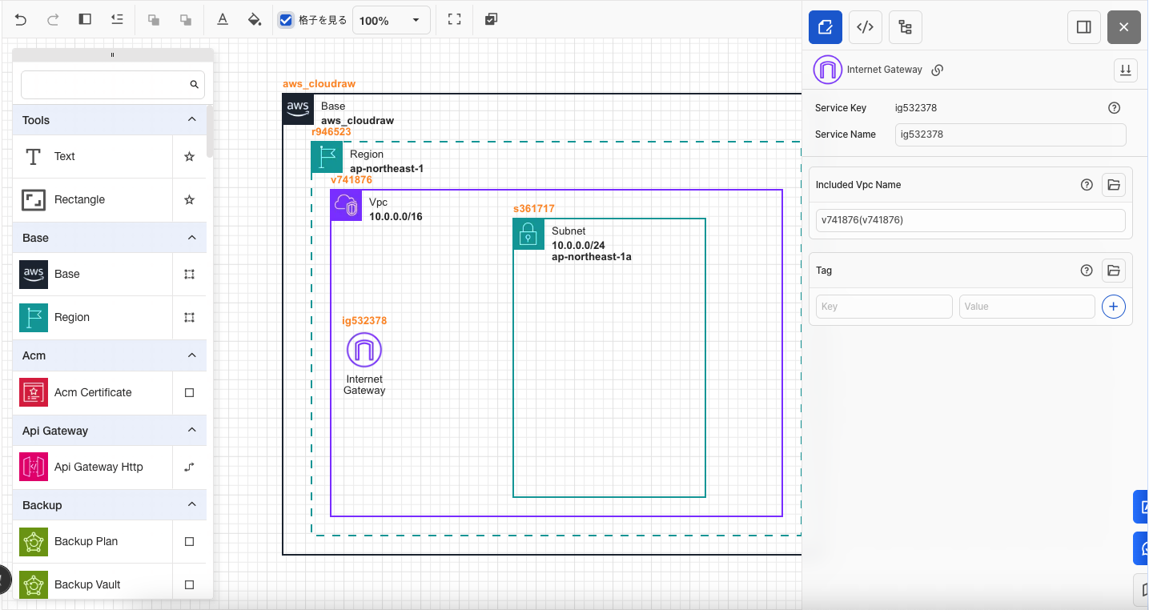Toggle the left sidebar panel icon
The height and width of the screenshot is (610, 1149).
[x=85, y=20]
